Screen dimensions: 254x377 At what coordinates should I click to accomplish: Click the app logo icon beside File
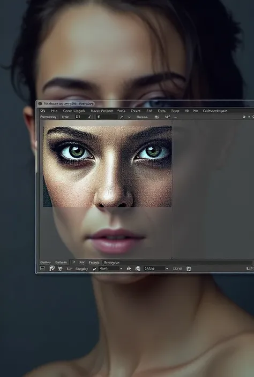coord(43,111)
